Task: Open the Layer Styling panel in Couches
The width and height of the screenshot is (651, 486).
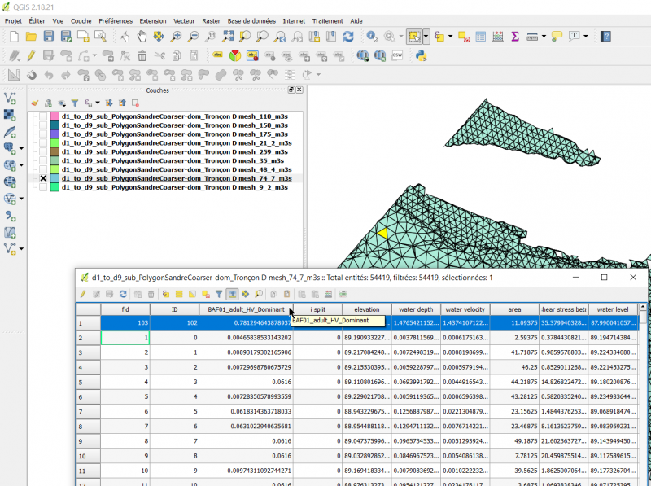Action: tap(34, 102)
